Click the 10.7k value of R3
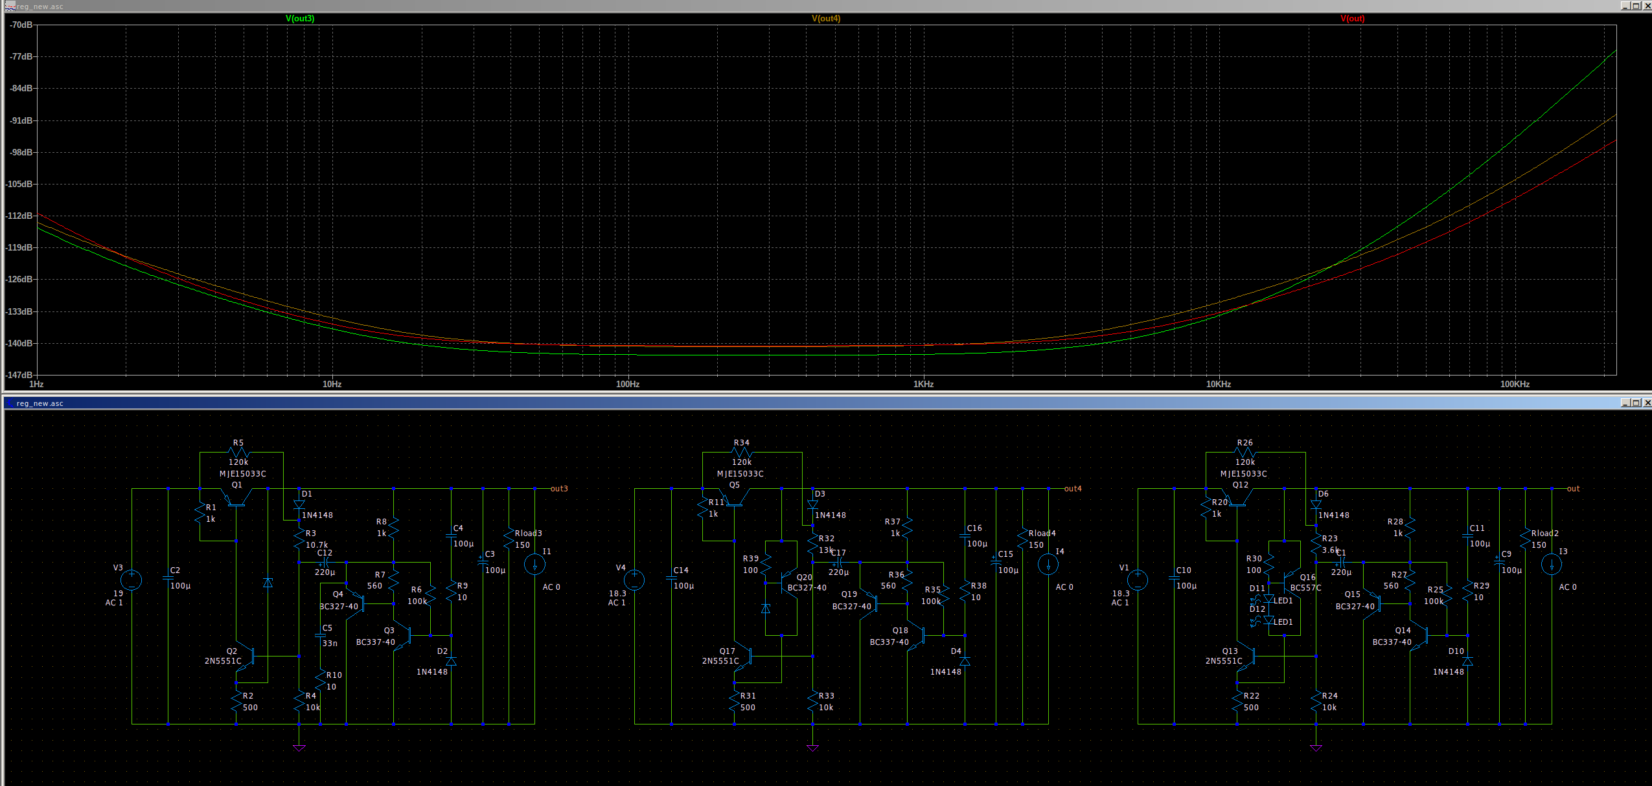Screen dimensions: 1652x786 316,545
